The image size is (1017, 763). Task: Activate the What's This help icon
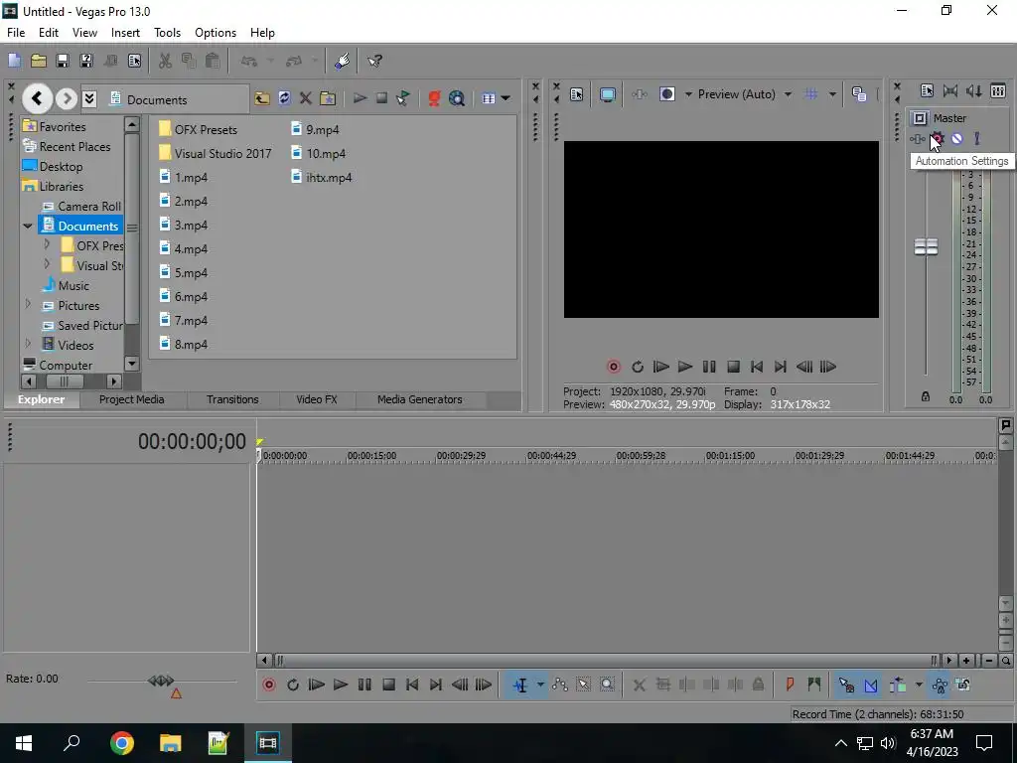[374, 61]
